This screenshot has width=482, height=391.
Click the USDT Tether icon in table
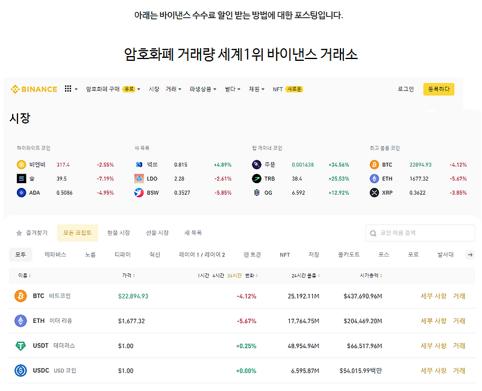(20, 345)
